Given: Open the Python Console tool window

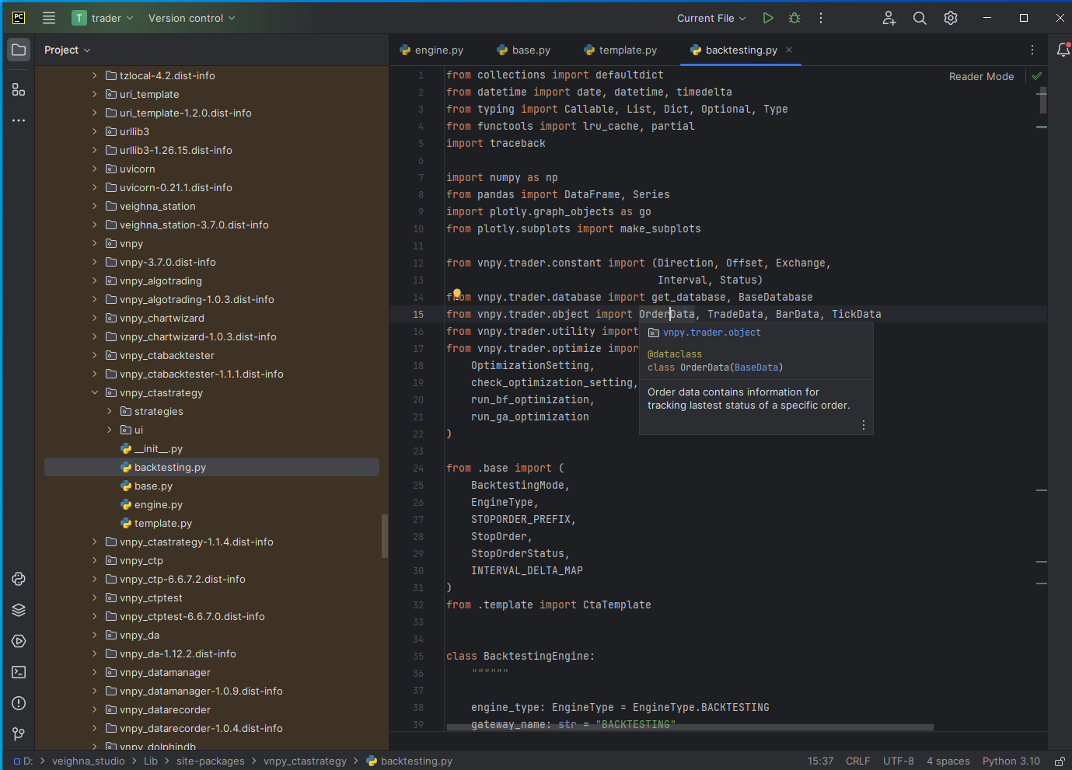Looking at the screenshot, I should click(19, 579).
